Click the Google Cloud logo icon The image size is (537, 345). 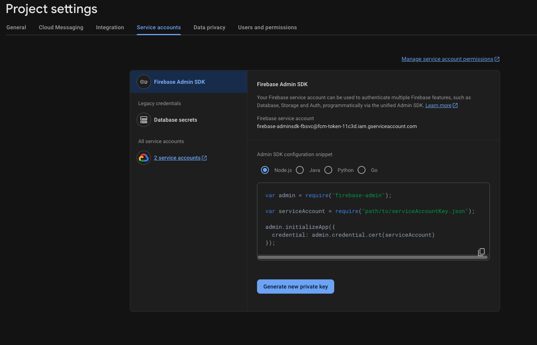[144, 158]
